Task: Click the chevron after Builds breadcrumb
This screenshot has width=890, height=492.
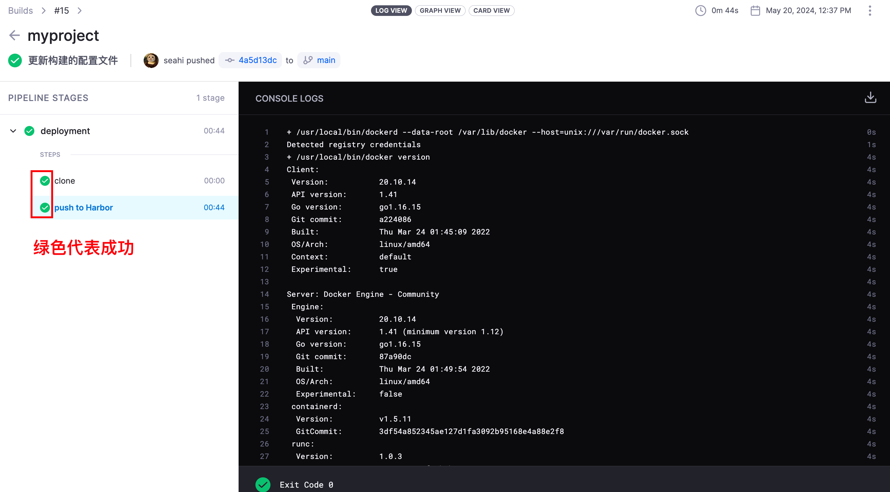Action: (43, 11)
